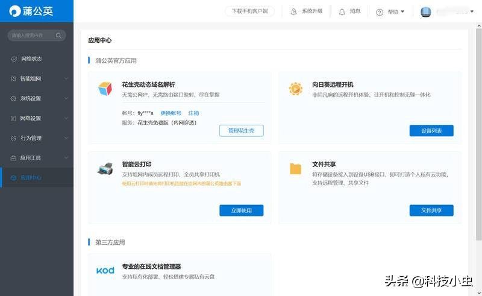This screenshot has height=296, width=482.
Task: Click the search magnifier icon in sidebar
Action: (x=58, y=36)
